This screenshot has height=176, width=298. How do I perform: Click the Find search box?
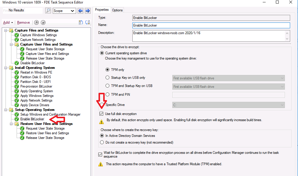(x=23, y=11)
